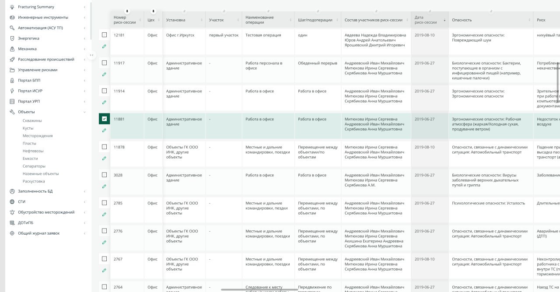Check the box for session 3028
This screenshot has height=292, width=560.
click(x=104, y=175)
